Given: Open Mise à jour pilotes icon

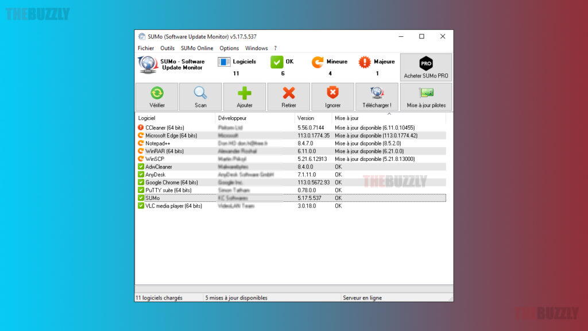Looking at the screenshot, I should 426,93.
